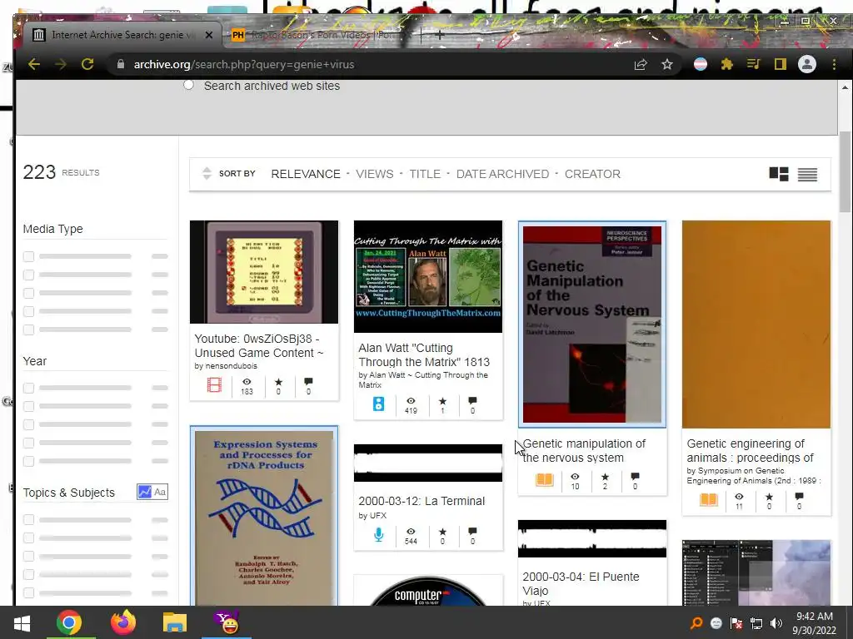
Task: Show Topics & Subjects as text list
Action: pyautogui.click(x=160, y=492)
